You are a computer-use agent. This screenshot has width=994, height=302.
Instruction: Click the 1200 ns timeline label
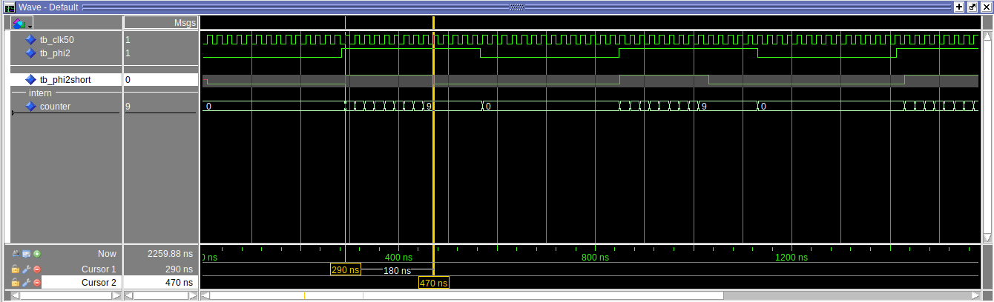pyautogui.click(x=791, y=258)
